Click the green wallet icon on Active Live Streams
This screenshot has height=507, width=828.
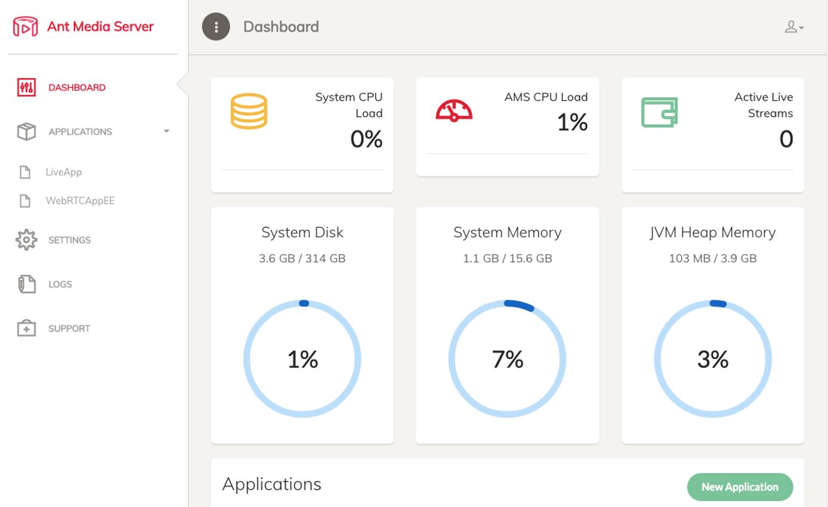pos(659,111)
